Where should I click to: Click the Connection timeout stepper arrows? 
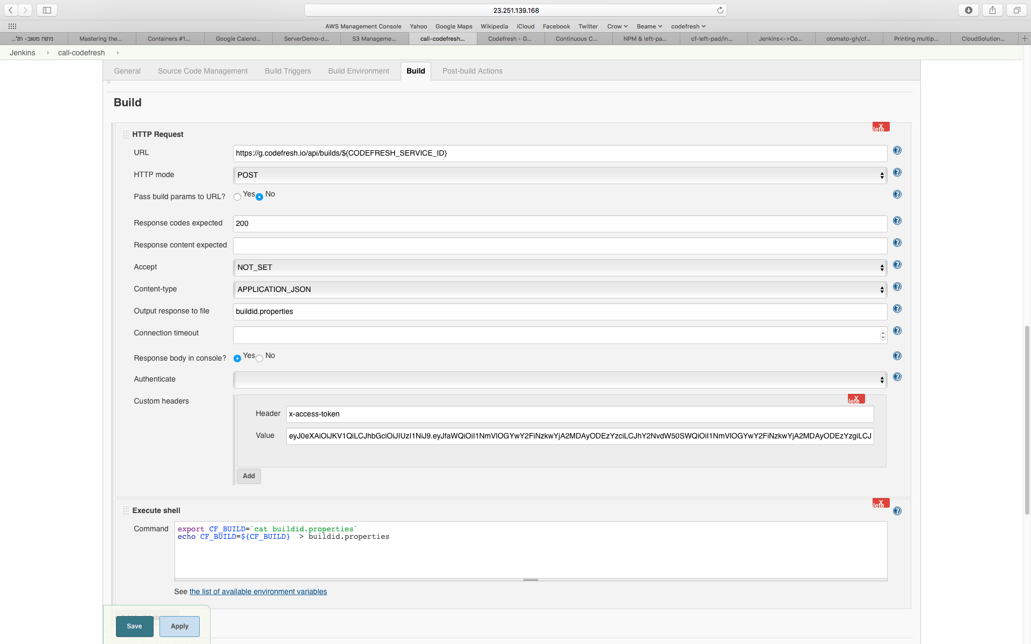tap(882, 335)
